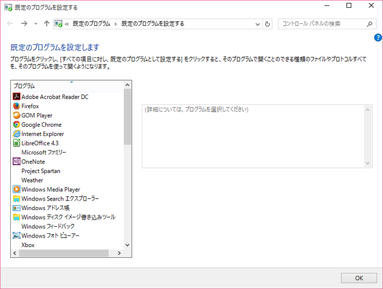Click program list vertical scrollbar thumb
Viewport: 383px width, 289px height.
(127, 117)
